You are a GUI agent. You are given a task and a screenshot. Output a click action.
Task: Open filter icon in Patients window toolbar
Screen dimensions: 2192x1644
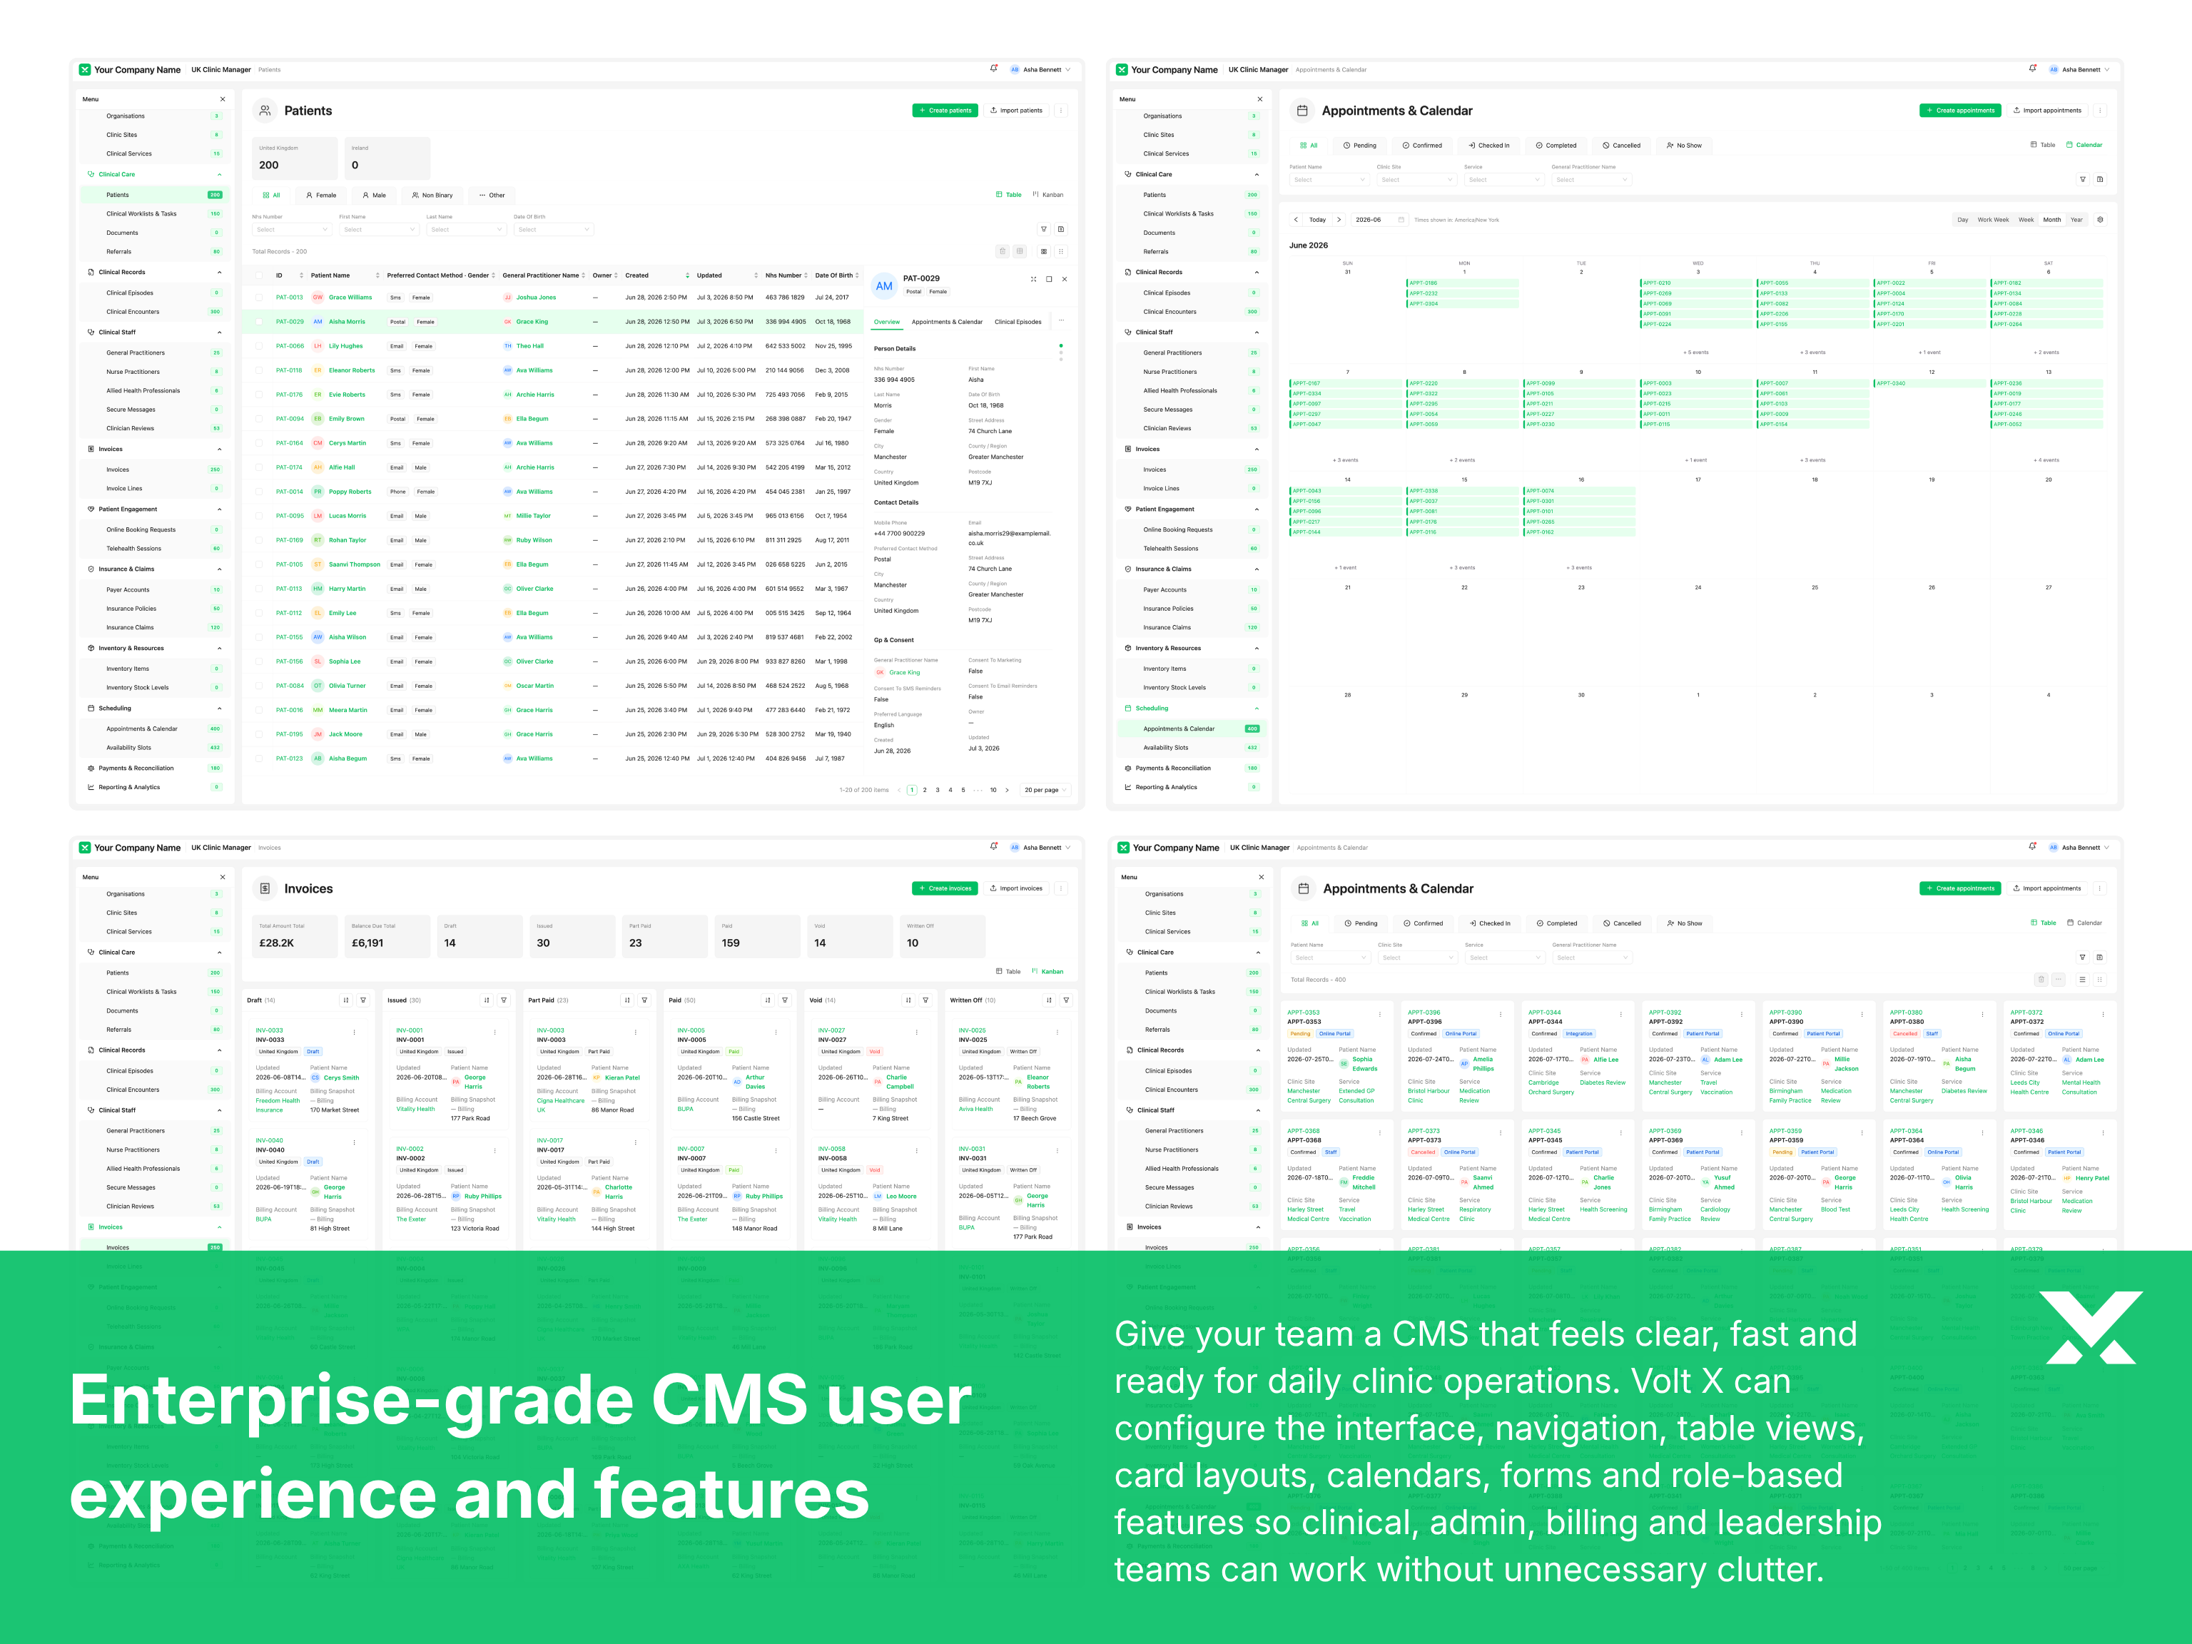tap(1043, 229)
